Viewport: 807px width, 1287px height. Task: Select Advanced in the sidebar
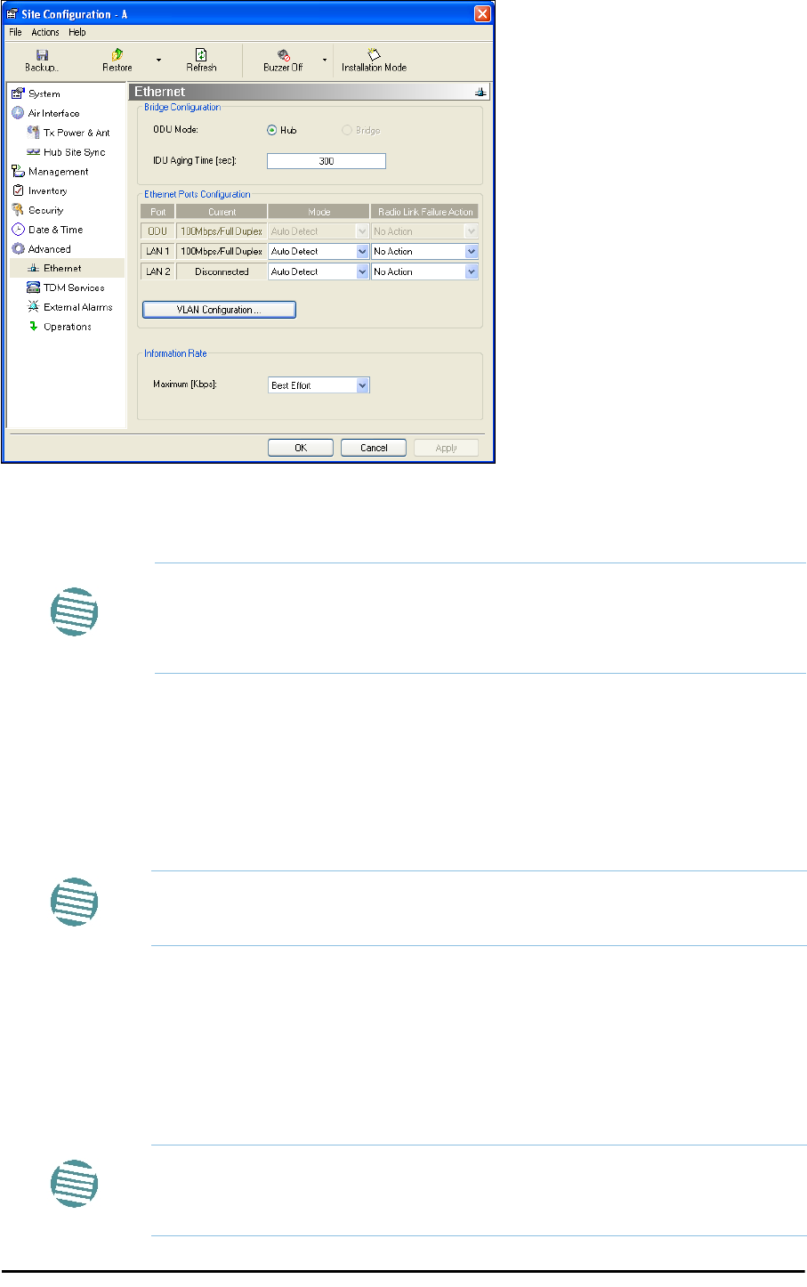click(x=49, y=249)
